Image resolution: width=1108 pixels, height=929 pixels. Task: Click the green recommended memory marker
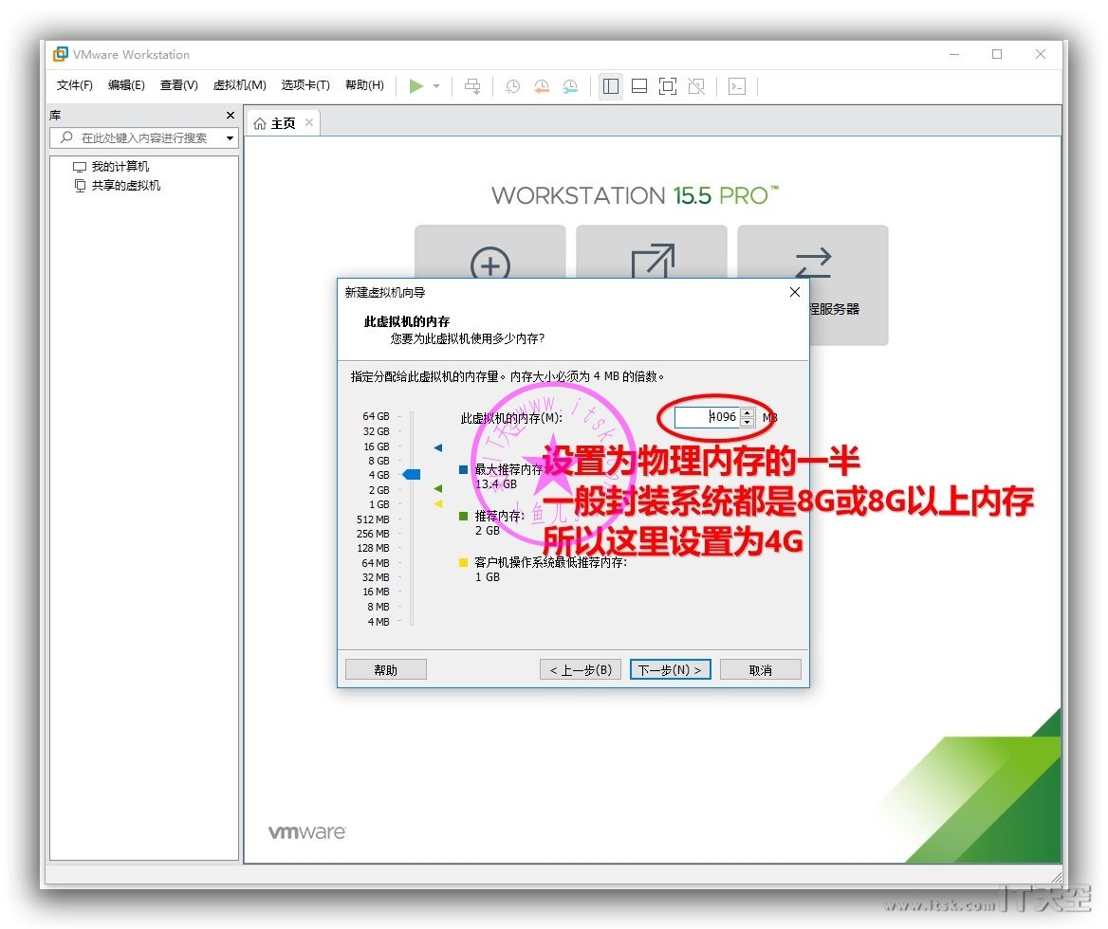pos(438,488)
